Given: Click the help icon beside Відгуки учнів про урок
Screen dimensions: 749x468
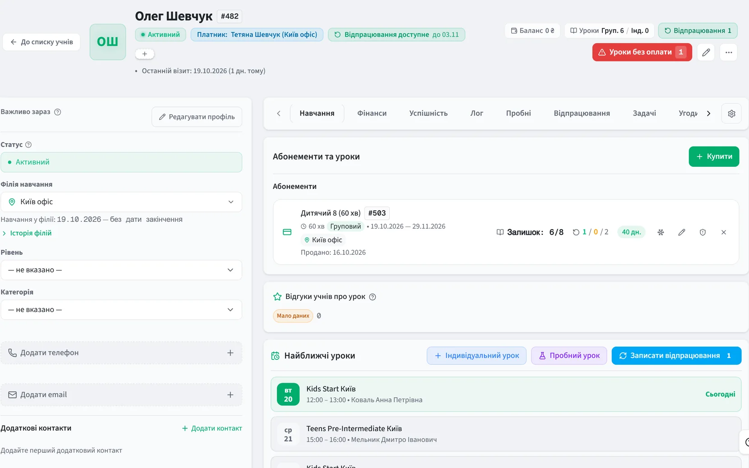Looking at the screenshot, I should [x=373, y=297].
